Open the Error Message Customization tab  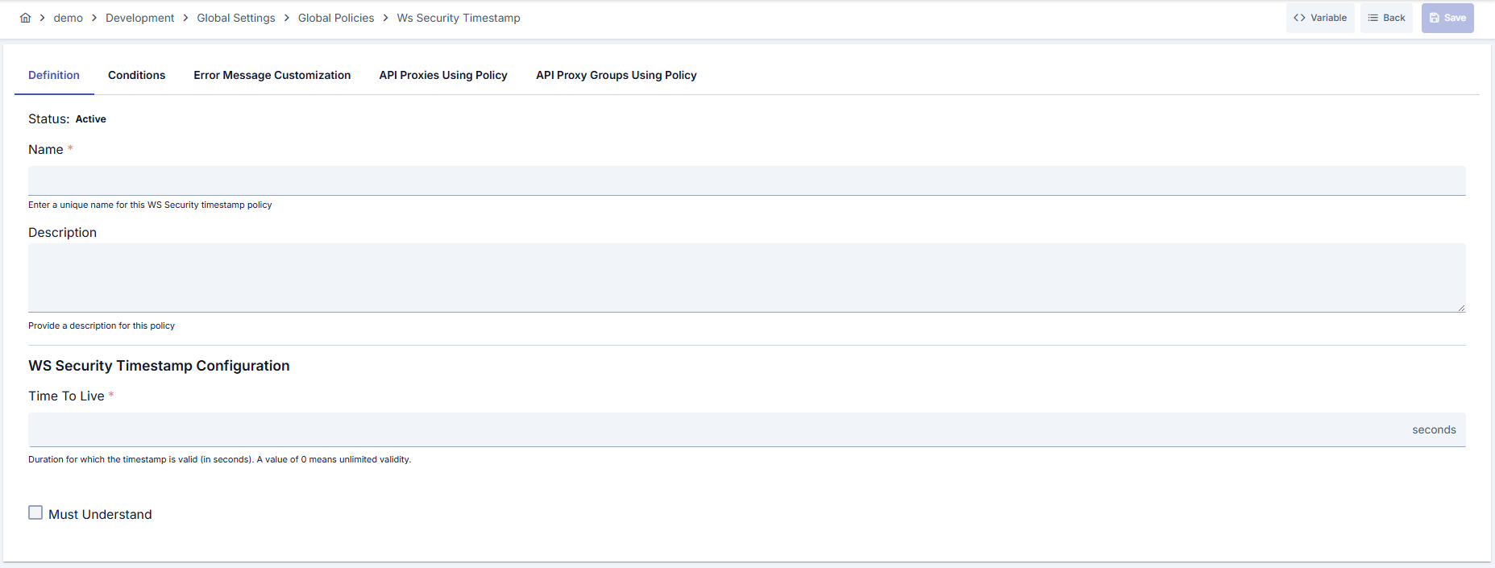[272, 75]
